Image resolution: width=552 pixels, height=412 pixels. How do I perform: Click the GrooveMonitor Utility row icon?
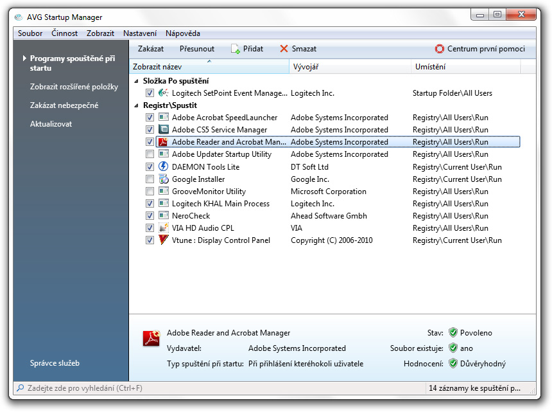163,192
